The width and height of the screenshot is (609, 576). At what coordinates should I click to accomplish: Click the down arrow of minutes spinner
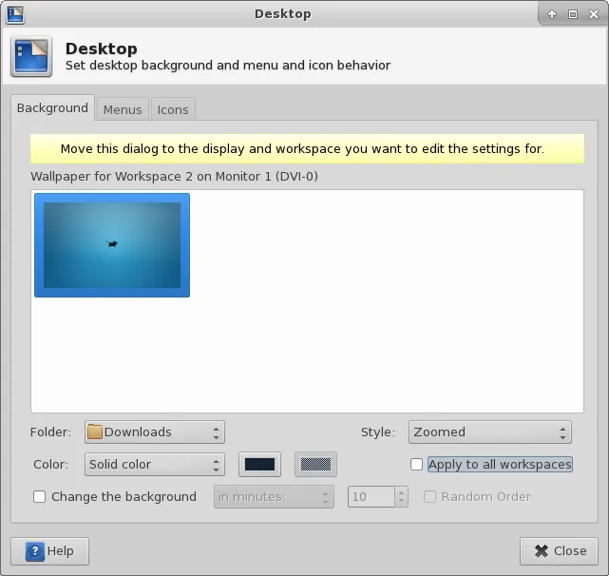pyautogui.click(x=402, y=501)
